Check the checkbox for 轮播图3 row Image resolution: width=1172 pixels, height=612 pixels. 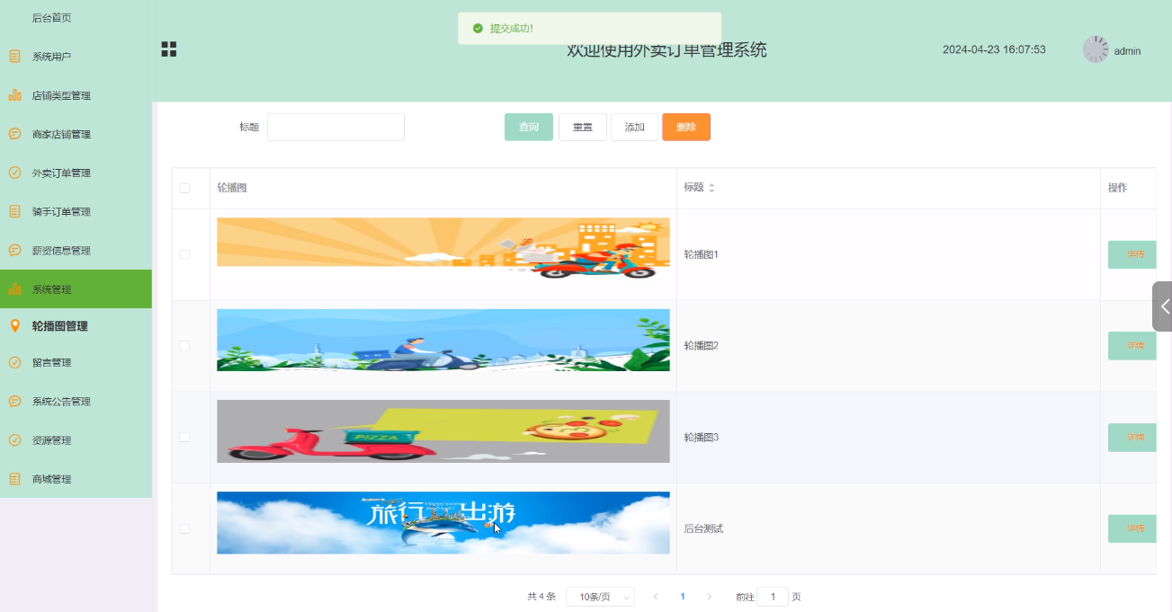click(184, 437)
